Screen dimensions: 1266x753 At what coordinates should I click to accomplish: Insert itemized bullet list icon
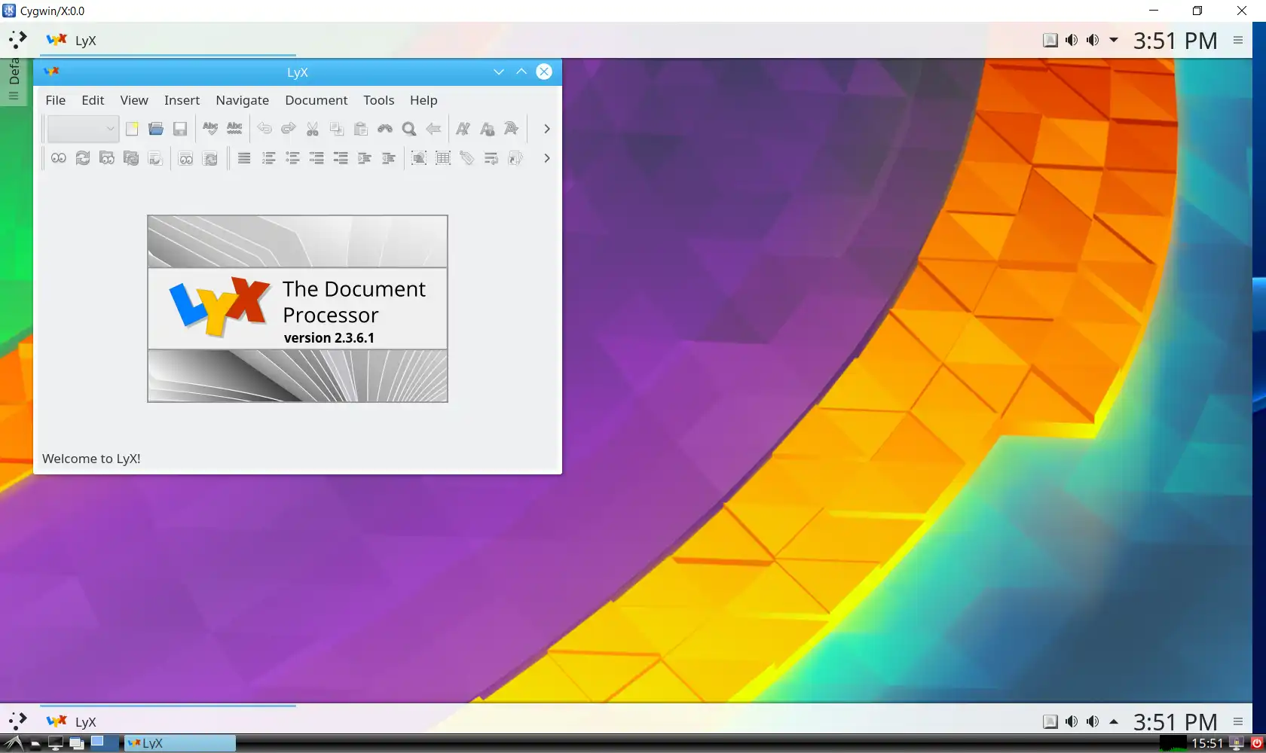tap(292, 158)
